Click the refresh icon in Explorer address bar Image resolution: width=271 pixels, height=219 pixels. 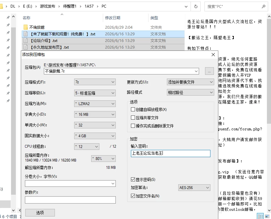tap(196, 6)
